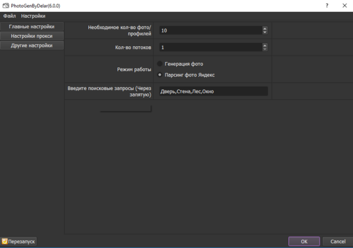Select the Генерация фото radio button
Viewport: 353px width, 248px height.
coord(160,64)
